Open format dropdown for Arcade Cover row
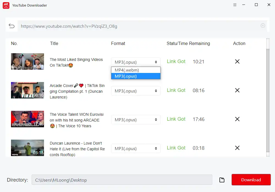Viewport: 275px width, 192px height. pyautogui.click(x=136, y=91)
